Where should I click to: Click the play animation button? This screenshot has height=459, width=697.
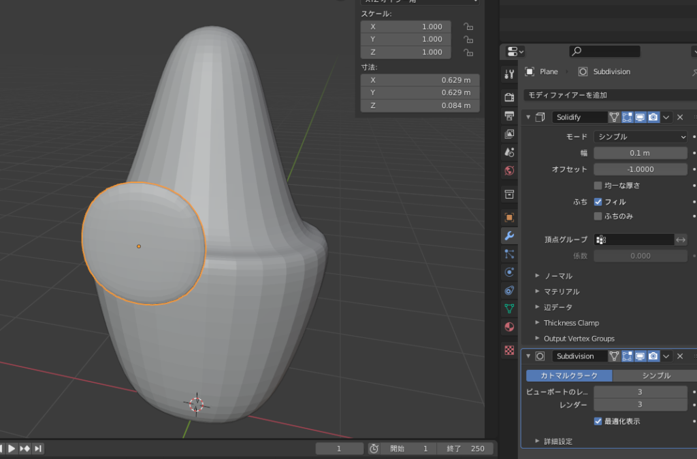click(12, 449)
